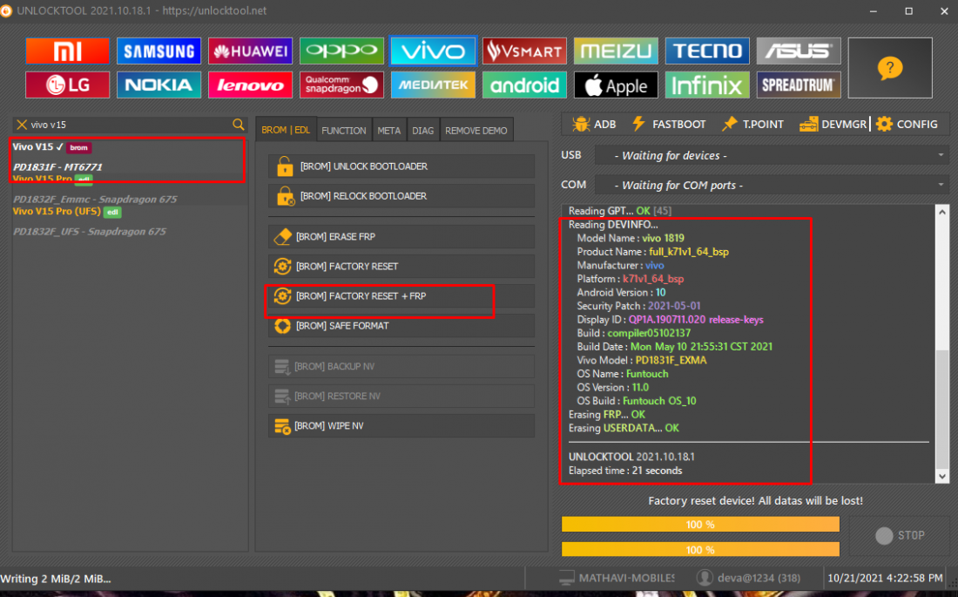Switch to META tab
This screenshot has height=597, width=958.
coord(388,131)
